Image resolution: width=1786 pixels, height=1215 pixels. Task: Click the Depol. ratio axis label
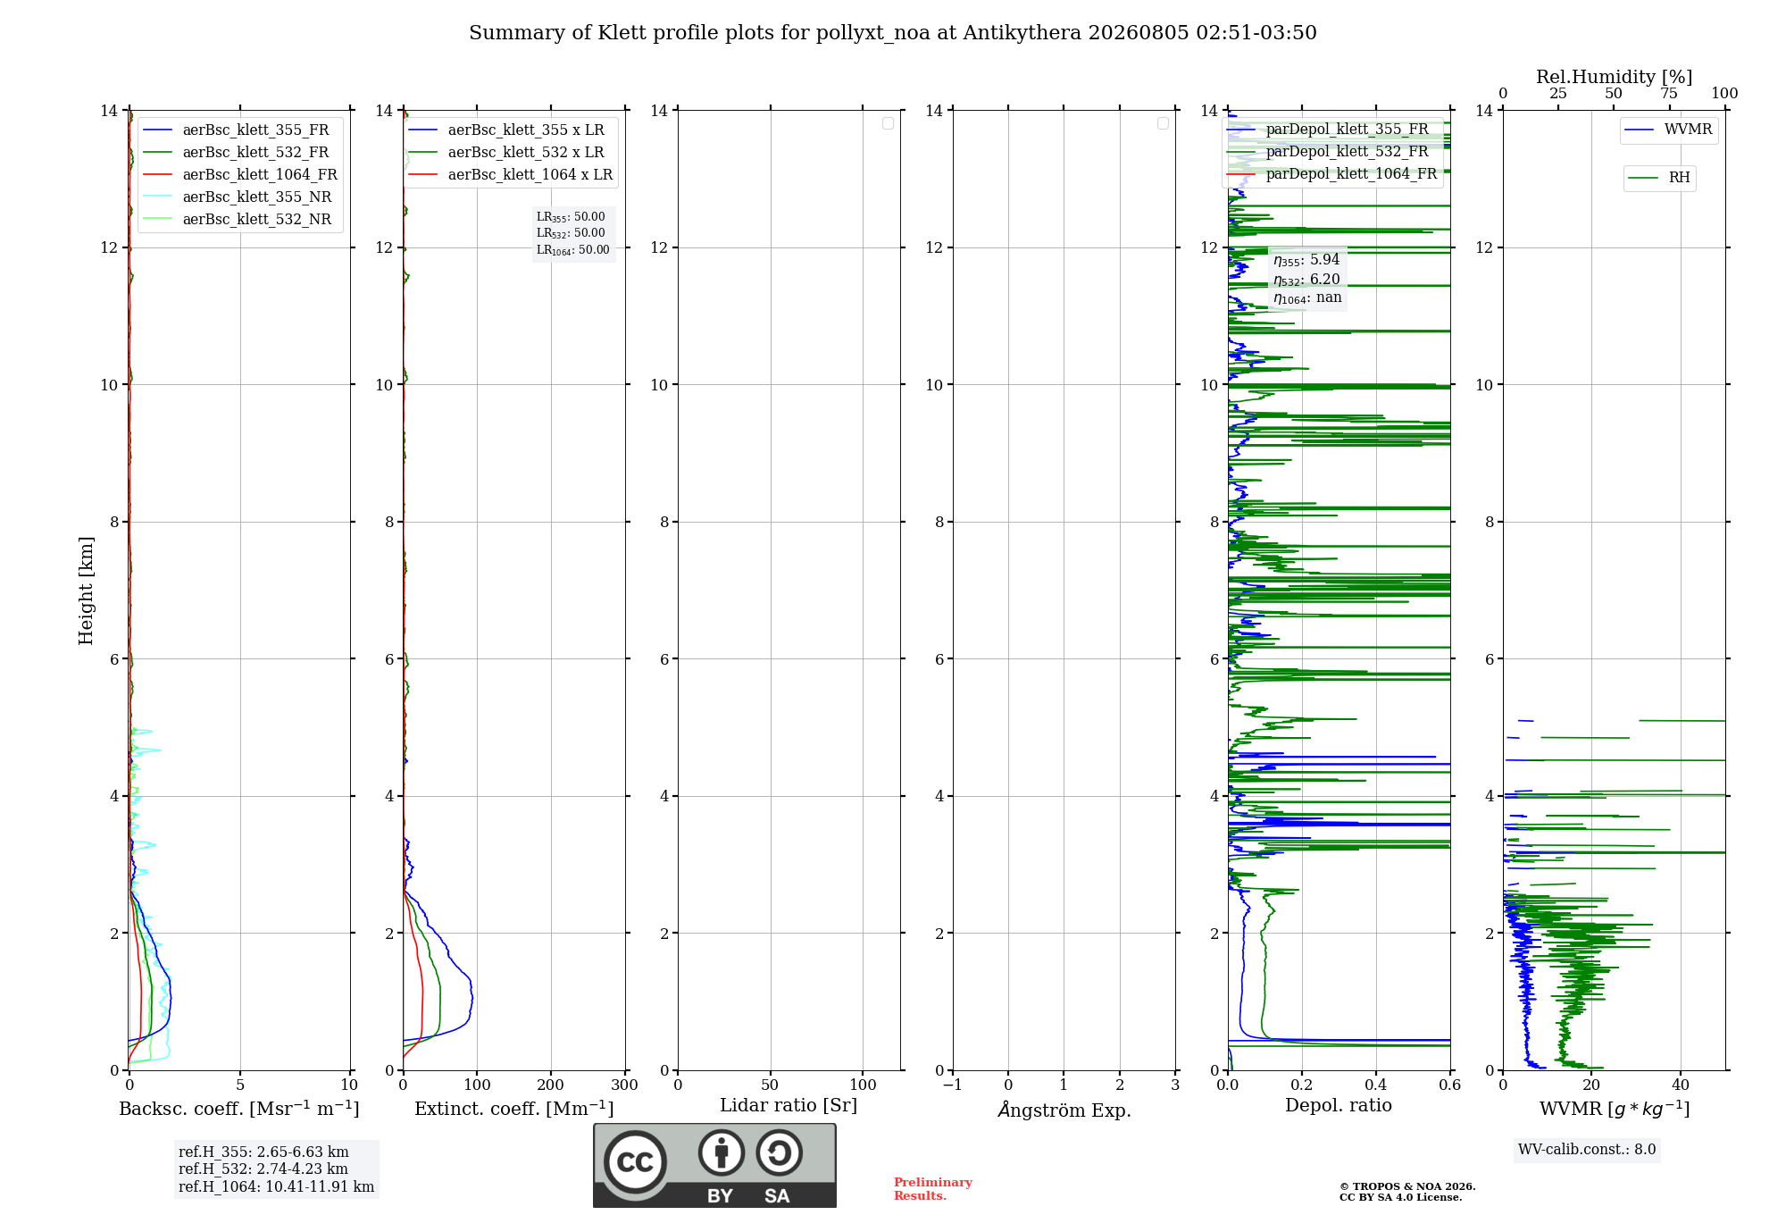[1339, 1106]
